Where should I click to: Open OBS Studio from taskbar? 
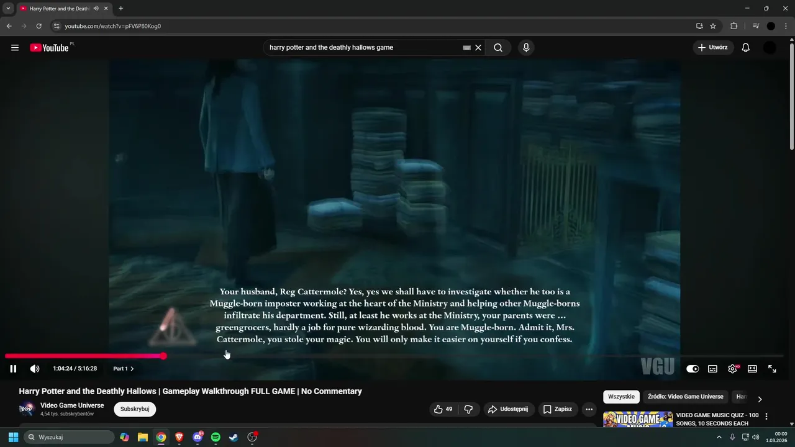click(x=252, y=437)
